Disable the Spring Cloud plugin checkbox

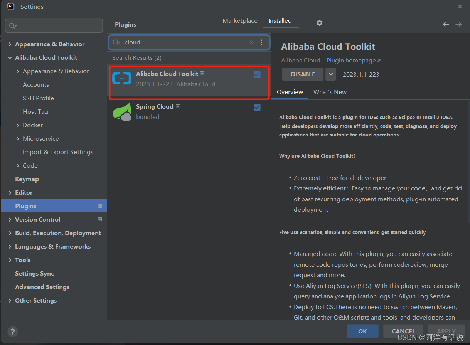(257, 108)
